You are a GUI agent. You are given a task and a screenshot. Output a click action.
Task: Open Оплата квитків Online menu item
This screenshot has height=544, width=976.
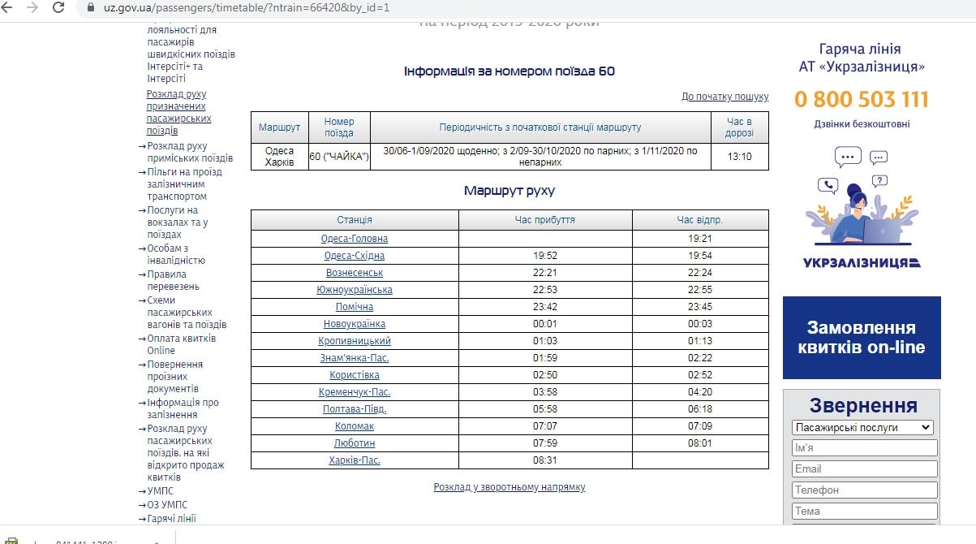[x=182, y=344]
